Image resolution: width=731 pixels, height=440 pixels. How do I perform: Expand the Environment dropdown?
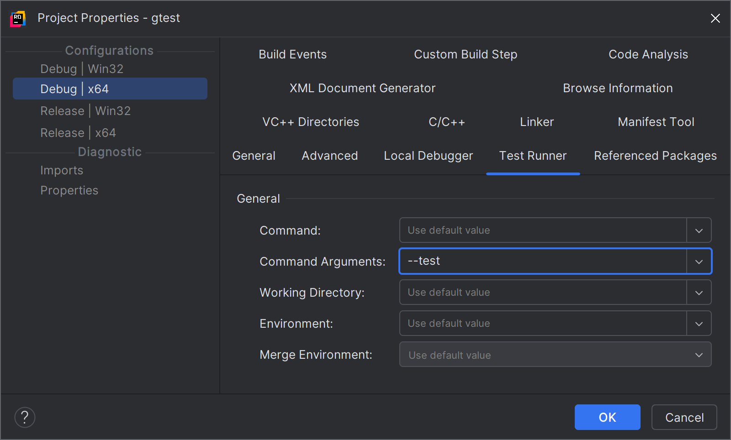point(699,323)
